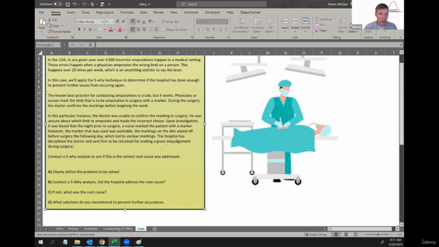Image resolution: width=439 pixels, height=247 pixels.
Task: Click the AutoSum button
Action: [324, 19]
